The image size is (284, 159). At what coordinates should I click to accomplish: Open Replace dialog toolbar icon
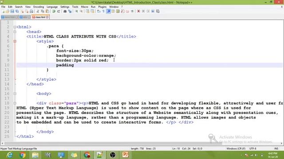[70, 11]
